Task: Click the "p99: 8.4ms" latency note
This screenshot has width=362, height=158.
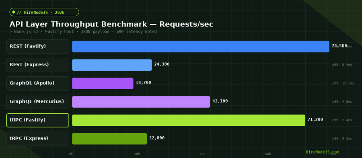Action: [x=342, y=65]
